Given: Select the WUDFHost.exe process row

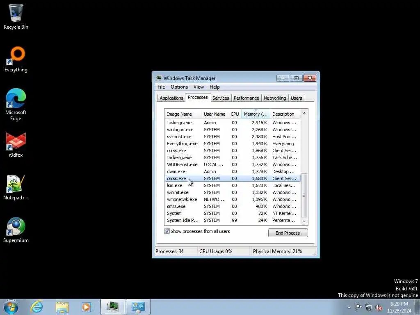Looking at the screenshot, I should 233,164.
